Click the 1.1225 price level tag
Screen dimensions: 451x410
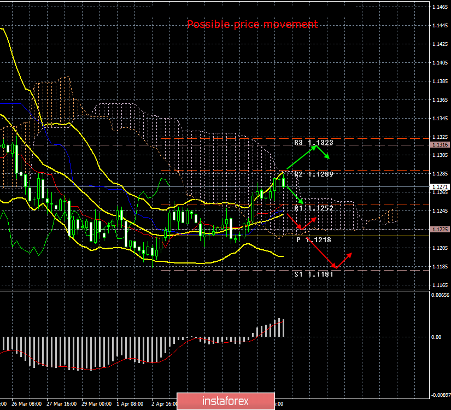[x=440, y=229]
